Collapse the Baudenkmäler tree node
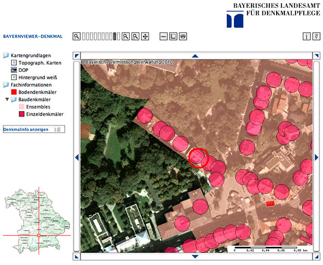 (x=7, y=99)
